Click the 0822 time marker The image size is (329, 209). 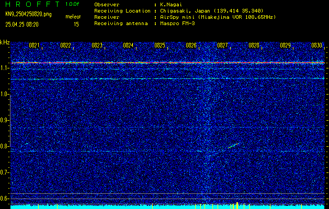click(65, 45)
